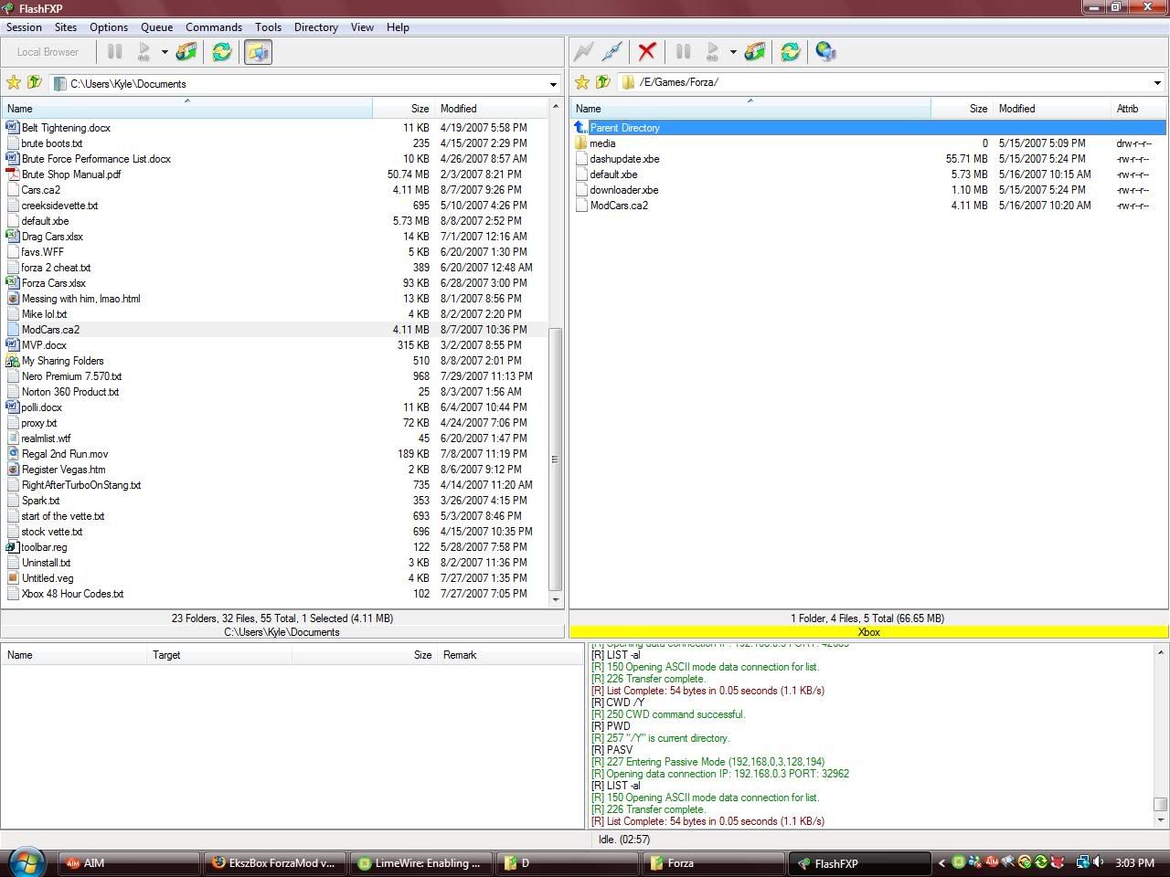Refresh the remote Forza directory listing
Viewport: 1170px width, 877px height.
tap(790, 52)
